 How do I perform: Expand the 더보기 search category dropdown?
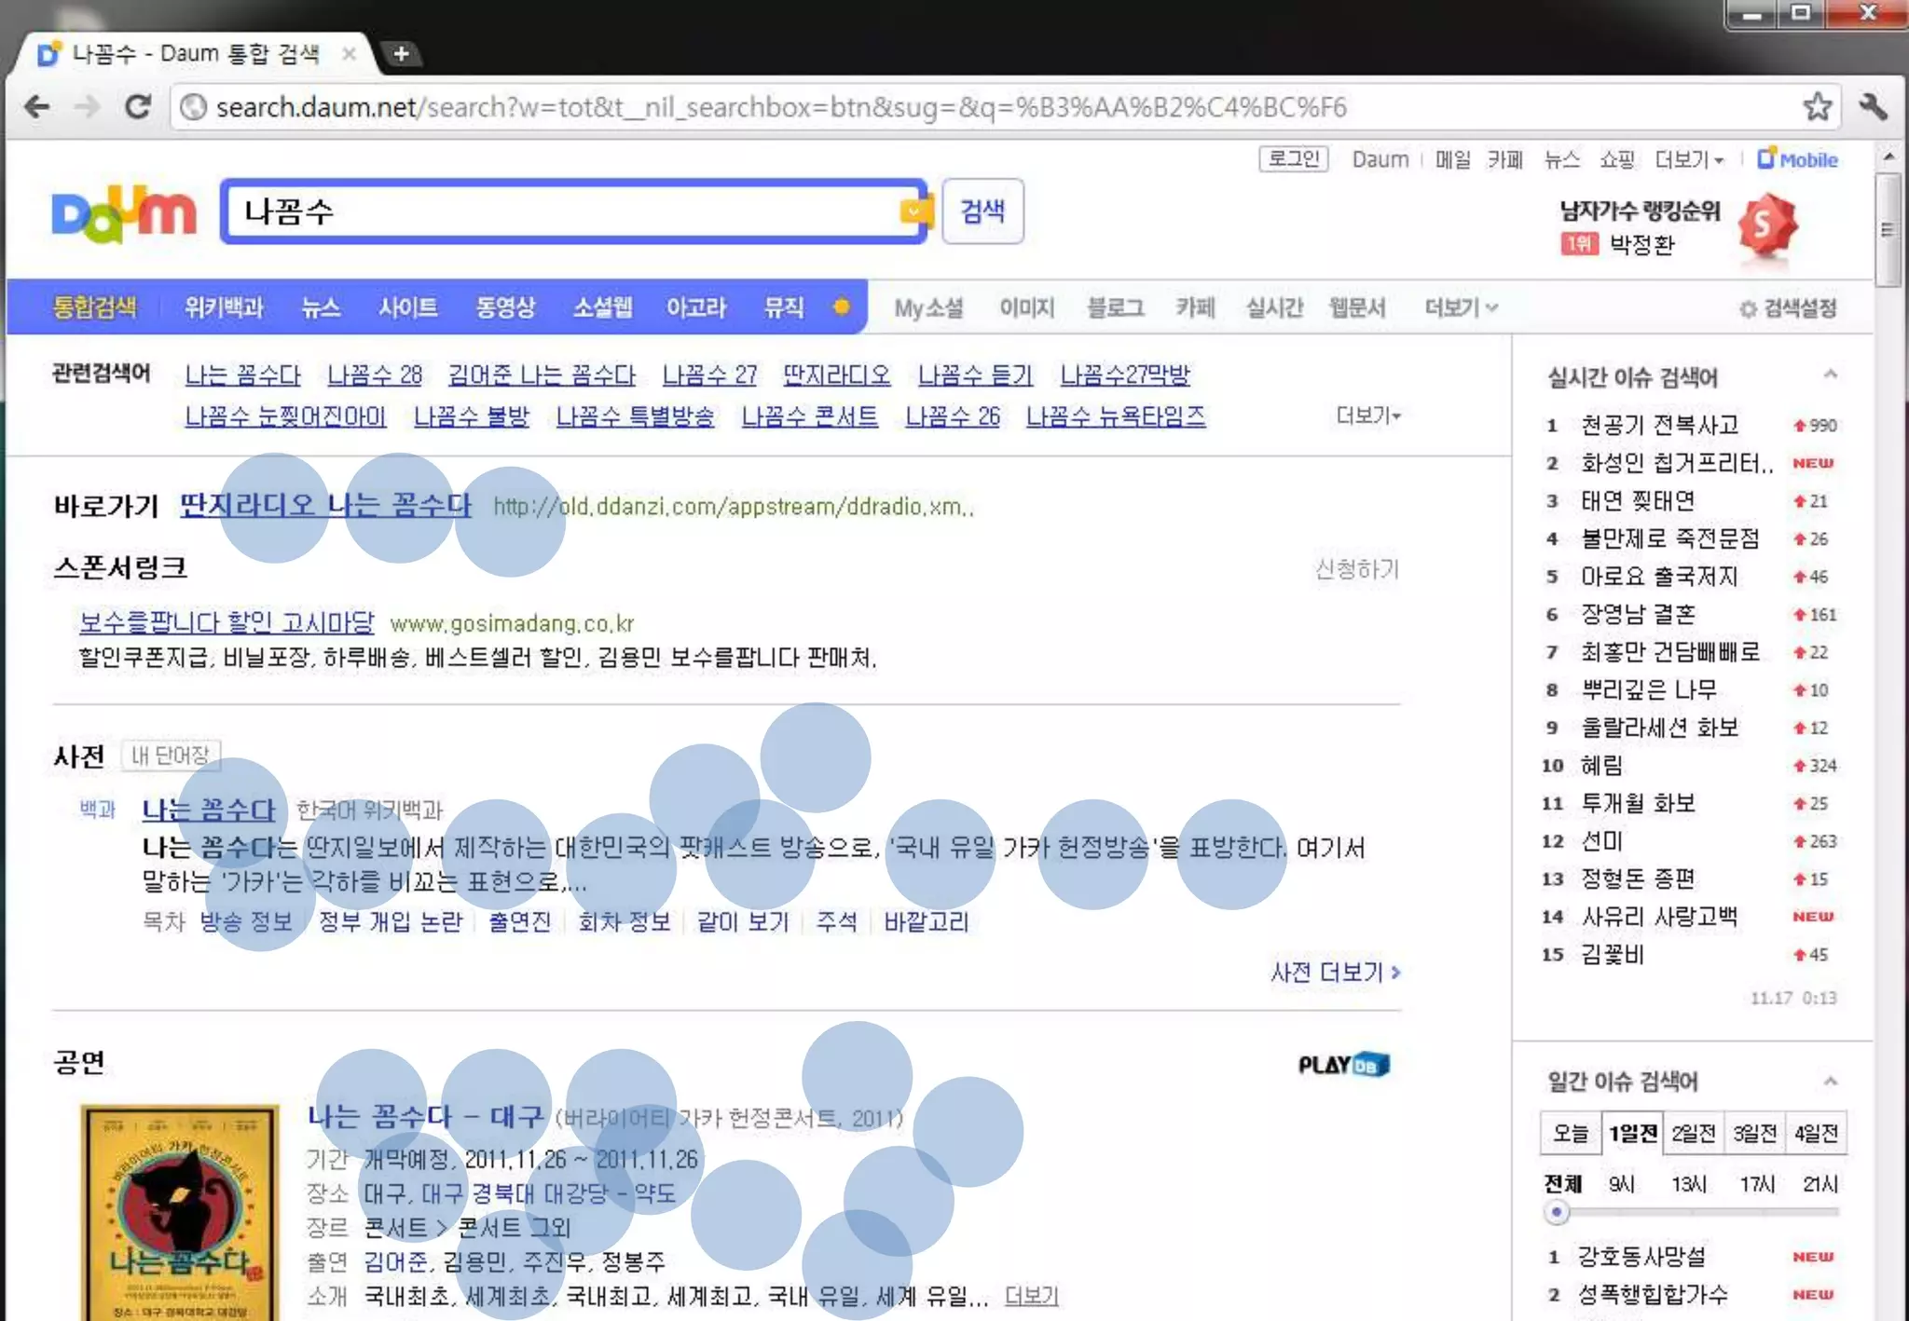click(x=1460, y=307)
